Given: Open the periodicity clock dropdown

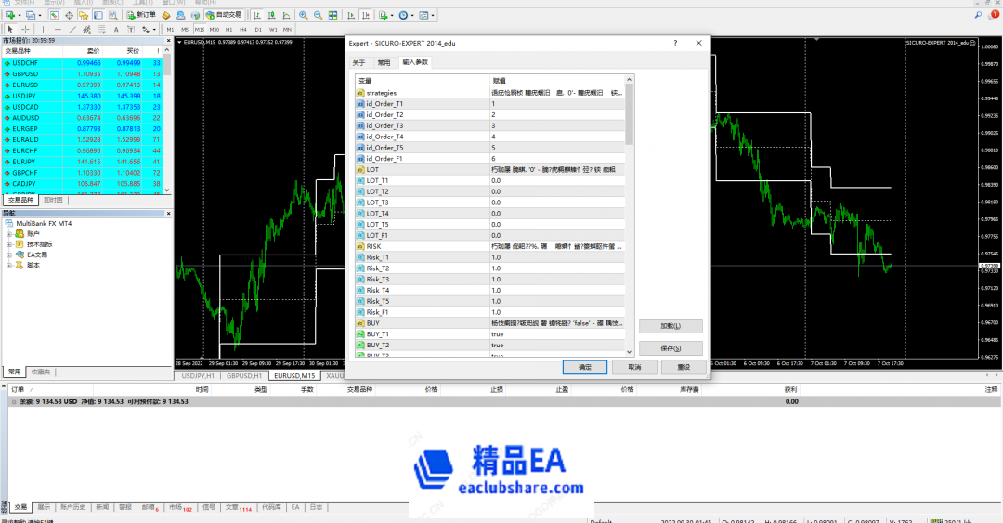Looking at the screenshot, I should [x=405, y=15].
